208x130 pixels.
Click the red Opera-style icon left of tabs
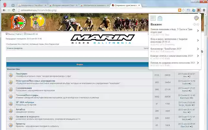(5, 5)
